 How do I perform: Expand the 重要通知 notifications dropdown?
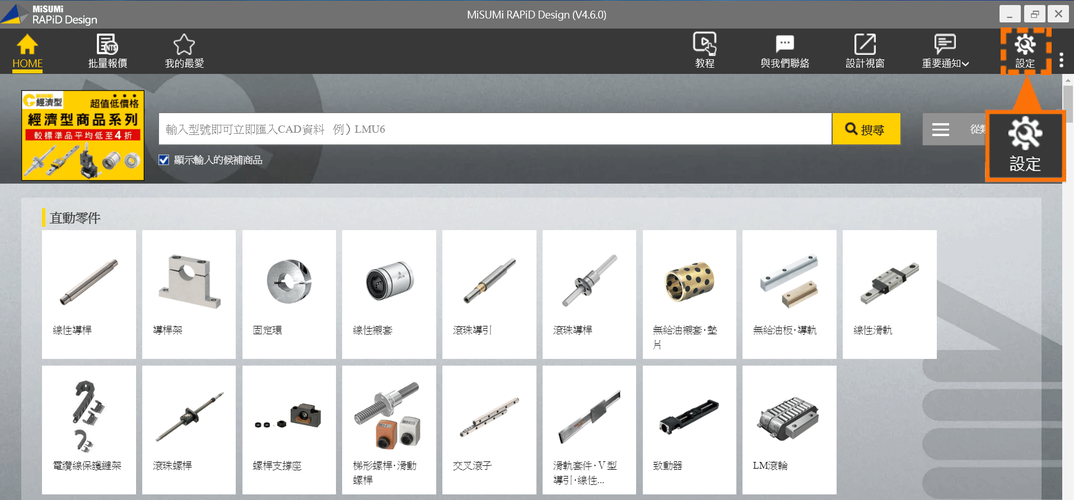(945, 52)
